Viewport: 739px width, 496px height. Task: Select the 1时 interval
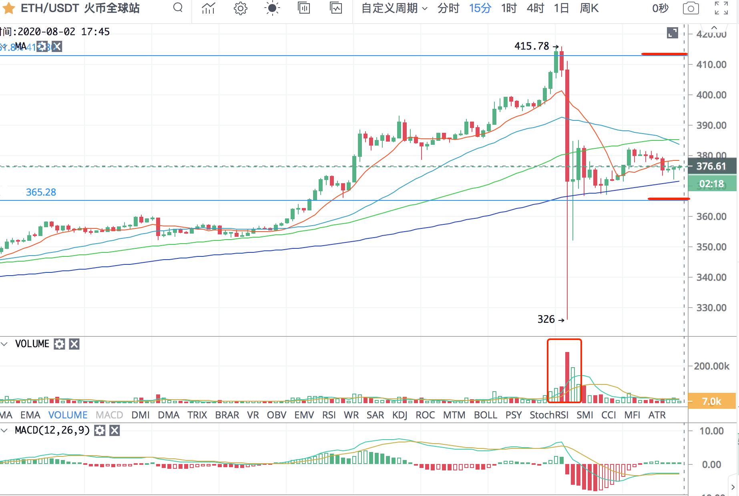(x=509, y=8)
